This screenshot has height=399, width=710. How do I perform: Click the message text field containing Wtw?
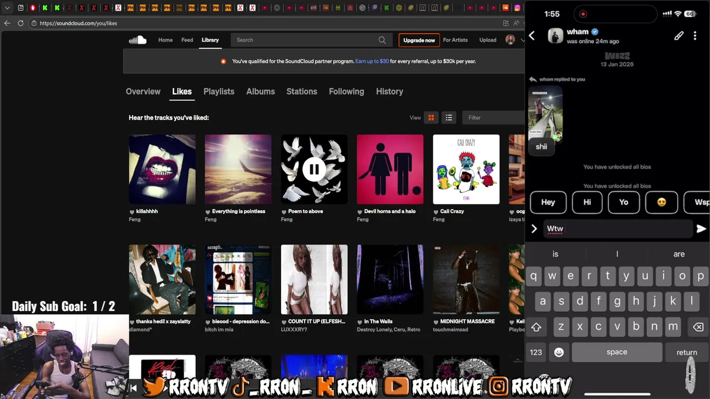click(617, 228)
